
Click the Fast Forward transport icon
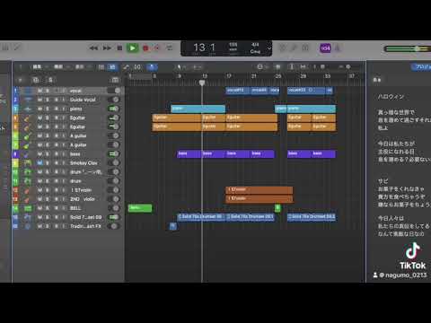point(107,48)
